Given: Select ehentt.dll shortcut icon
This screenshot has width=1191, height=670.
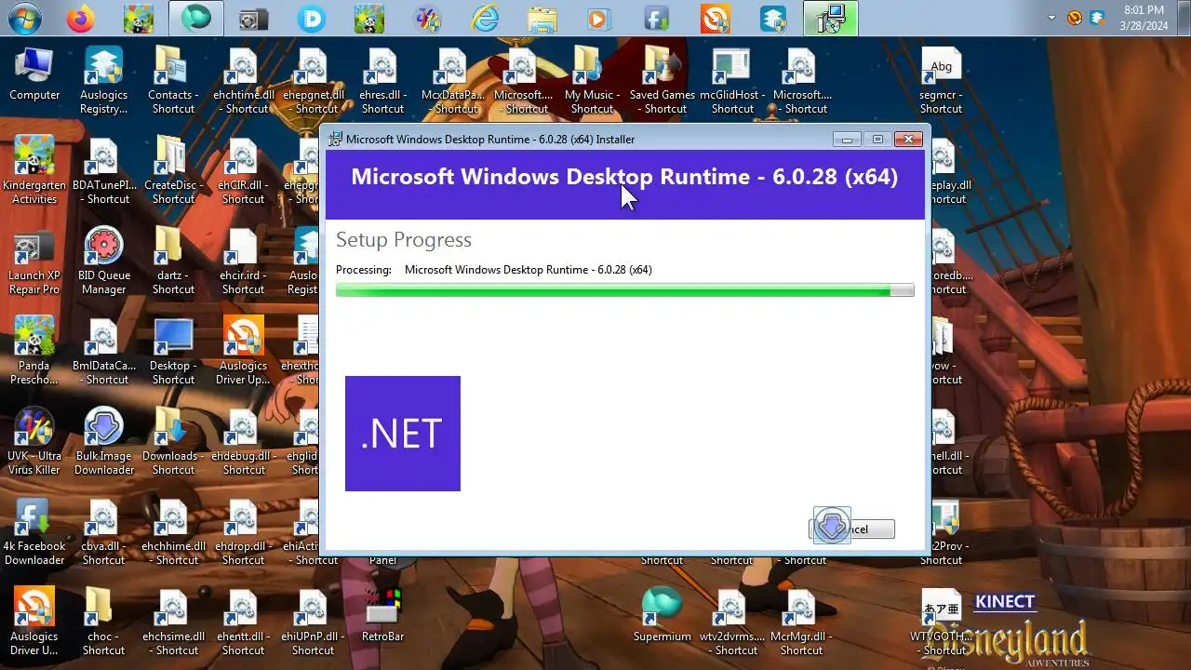Looking at the screenshot, I should click(244, 622).
